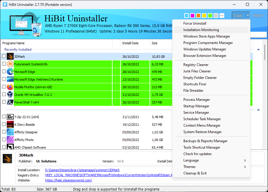268x192 pixels.
Task: Select the magenta theme color swatch
Action: pyautogui.click(x=192, y=16)
